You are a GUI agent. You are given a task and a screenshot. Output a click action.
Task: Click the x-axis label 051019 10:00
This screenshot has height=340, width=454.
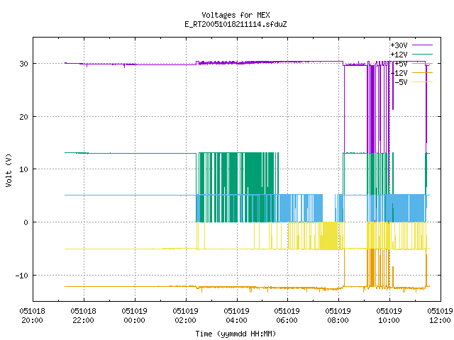[389, 316]
